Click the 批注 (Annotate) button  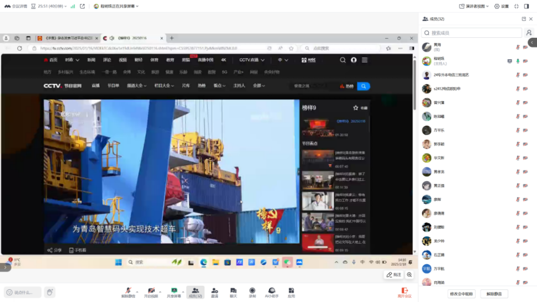[394, 275]
